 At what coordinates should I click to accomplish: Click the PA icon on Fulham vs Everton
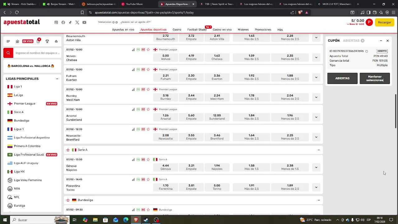coord(138,69)
